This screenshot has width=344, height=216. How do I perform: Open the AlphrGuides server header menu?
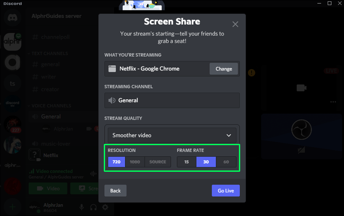coord(56,16)
